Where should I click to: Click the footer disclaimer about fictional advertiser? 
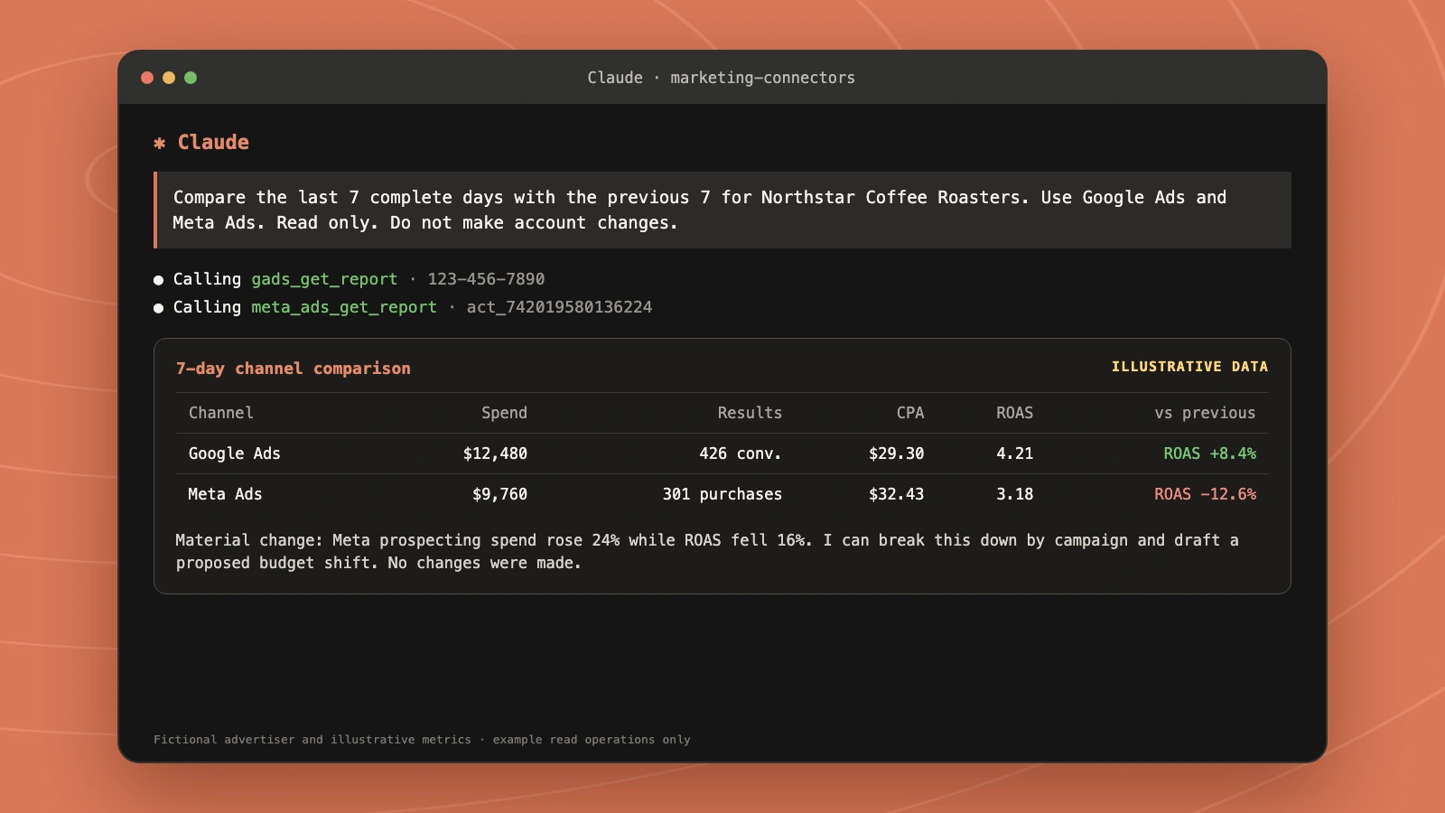tap(422, 739)
